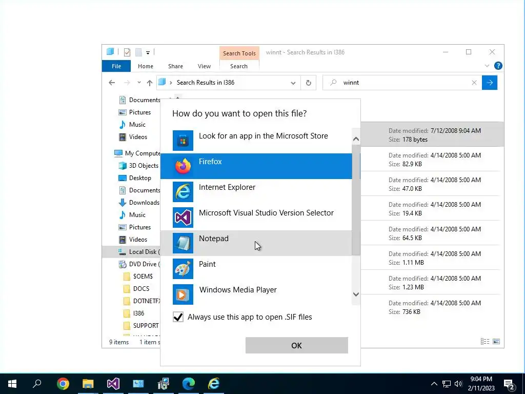
Task: Pick Microsoft Visual Studio Version Selector icon
Action: [183, 218]
